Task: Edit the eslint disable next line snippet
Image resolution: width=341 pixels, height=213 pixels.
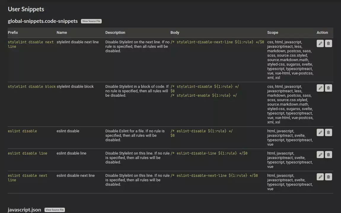Action: pos(320,177)
